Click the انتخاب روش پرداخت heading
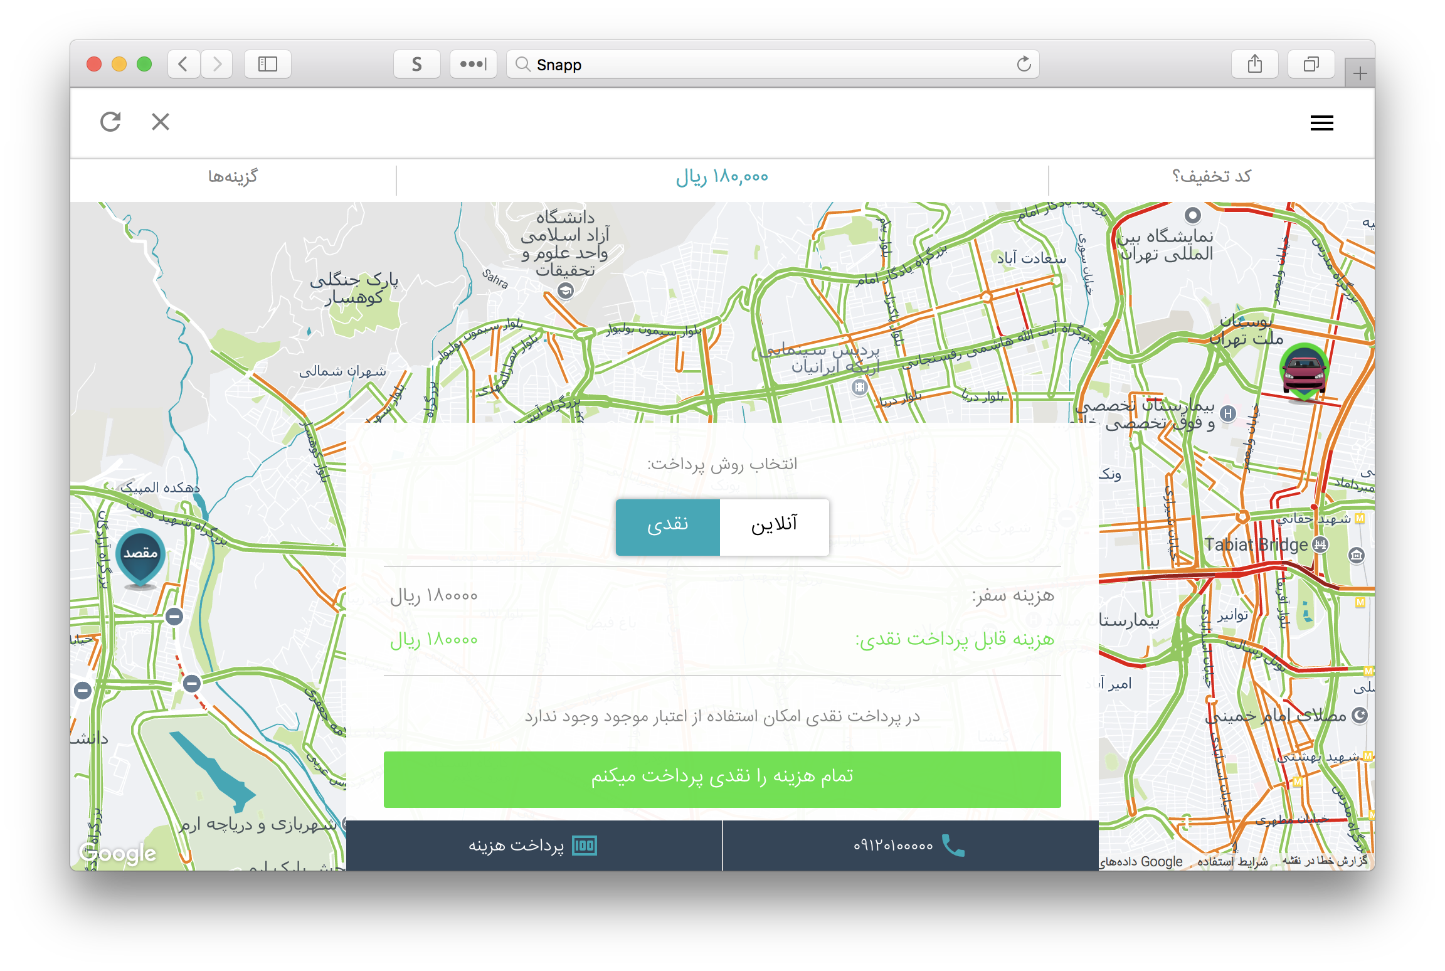 (x=722, y=464)
